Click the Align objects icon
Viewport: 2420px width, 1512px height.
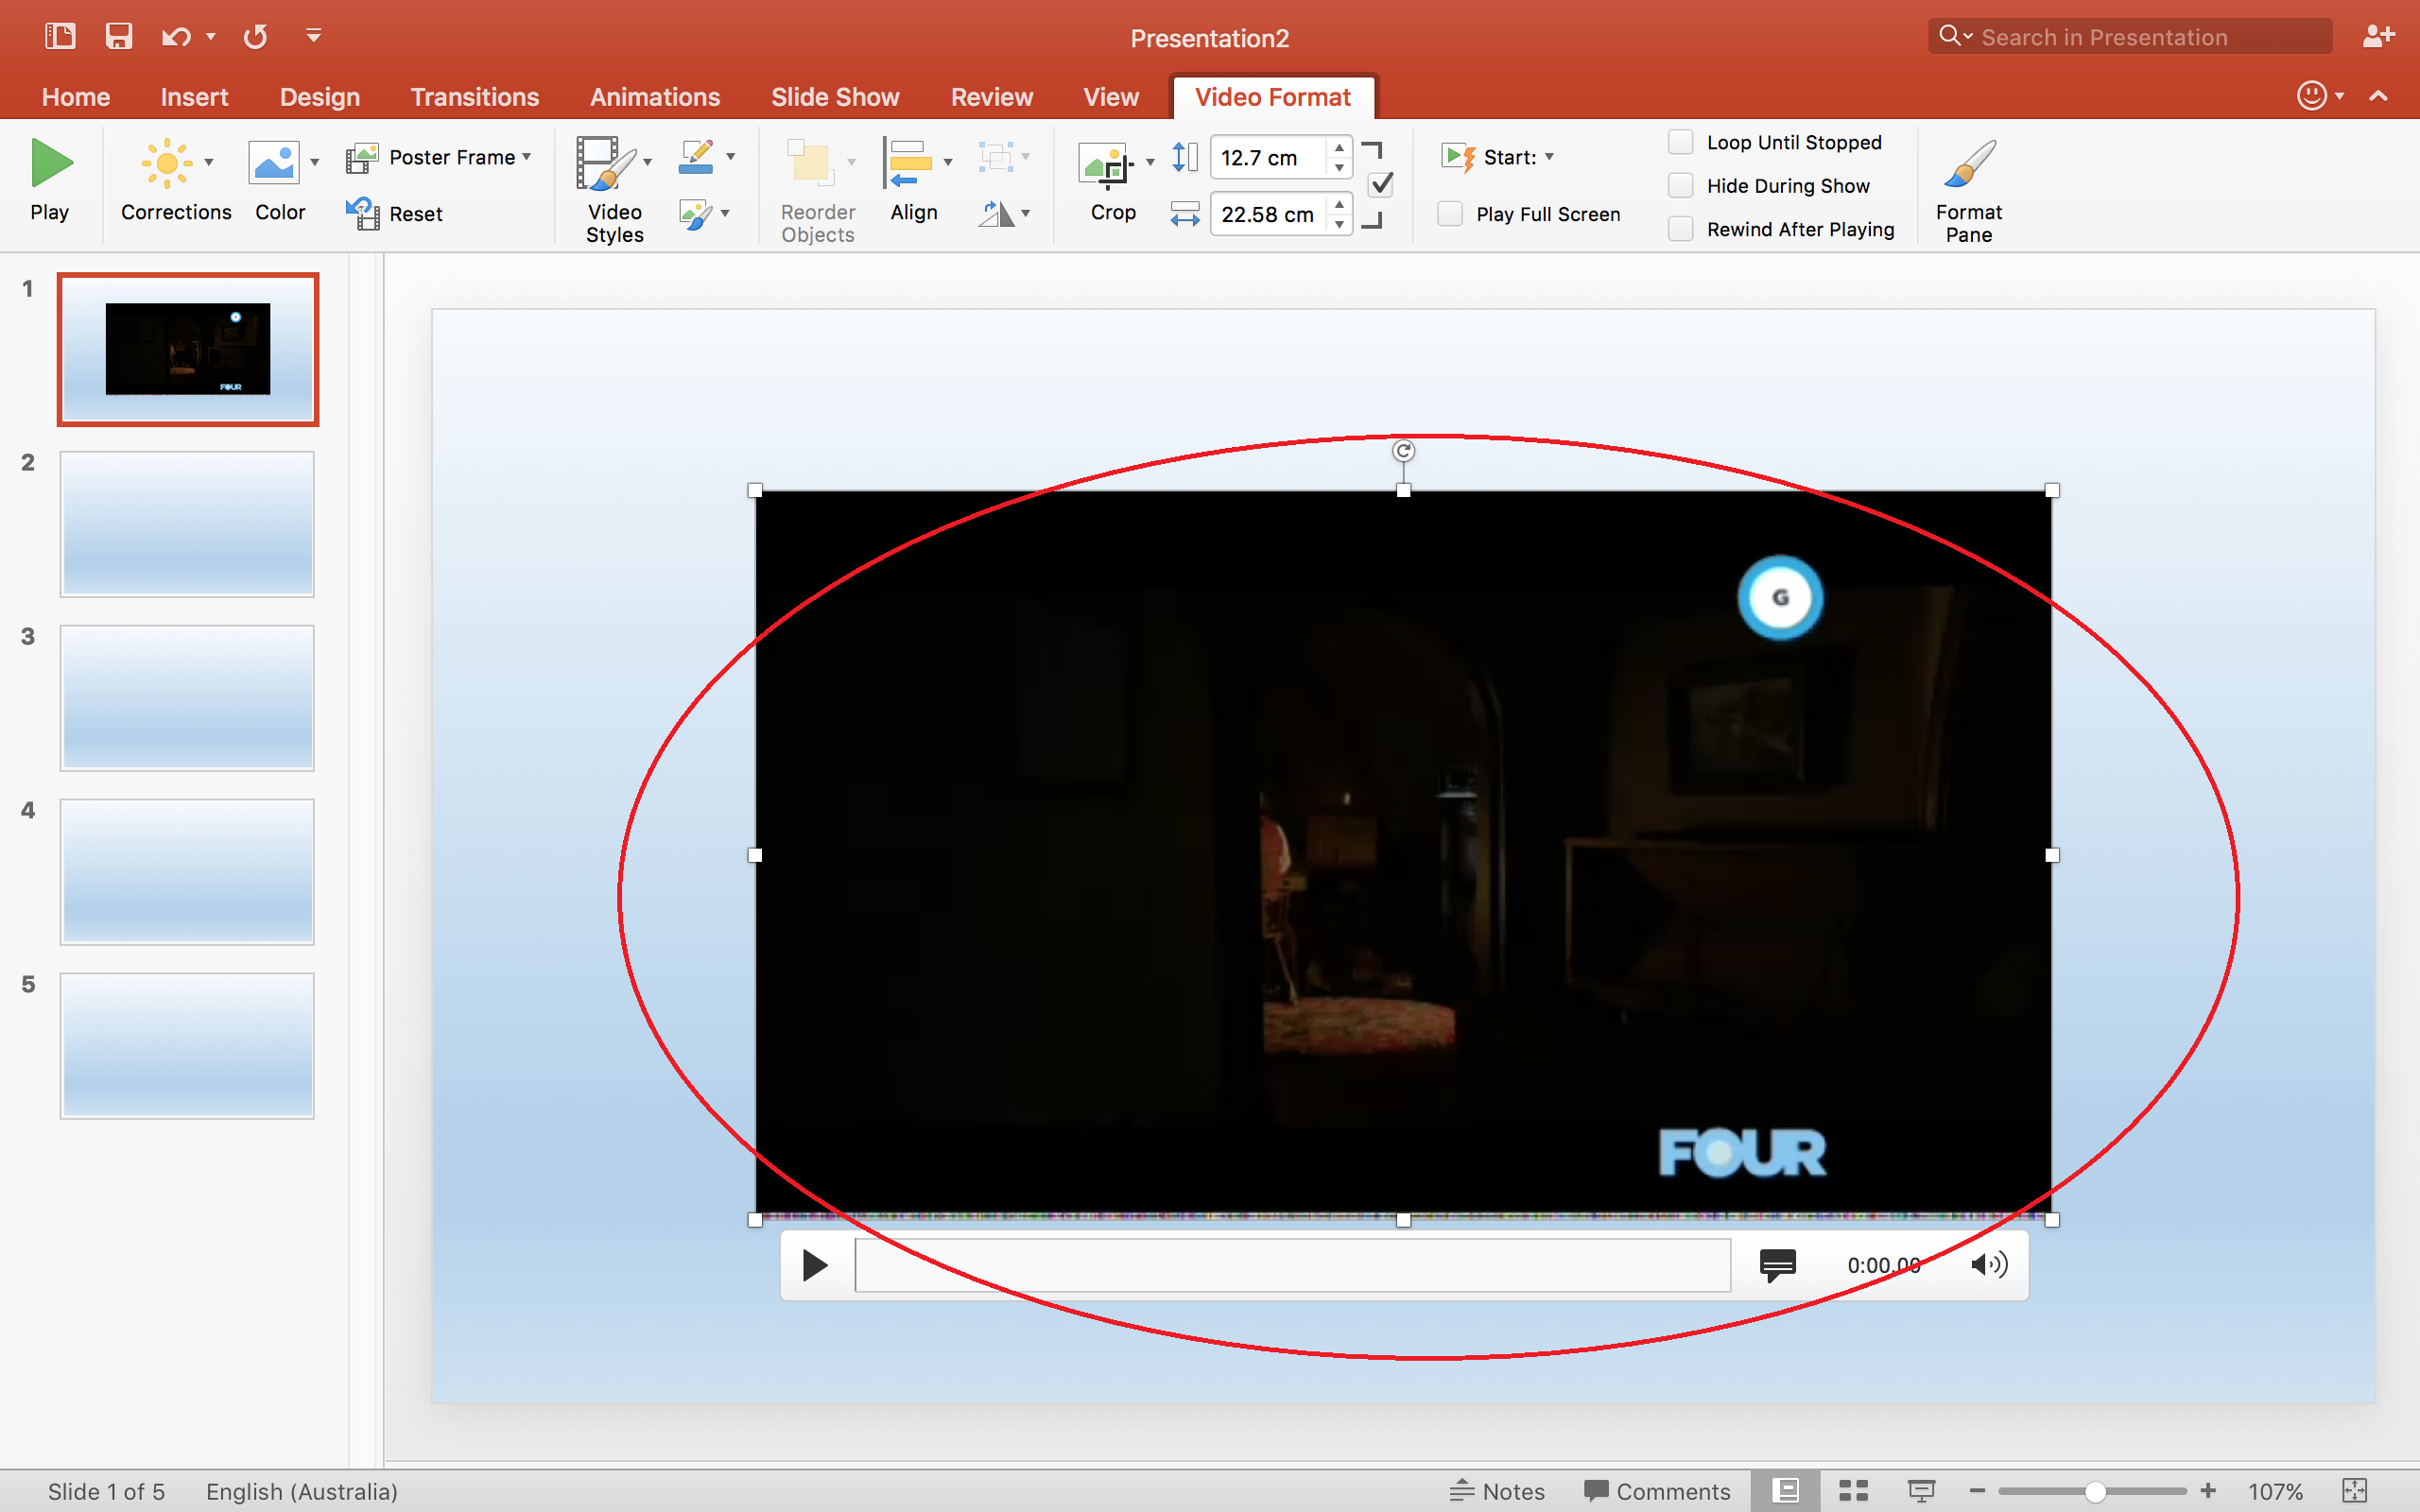(x=909, y=163)
